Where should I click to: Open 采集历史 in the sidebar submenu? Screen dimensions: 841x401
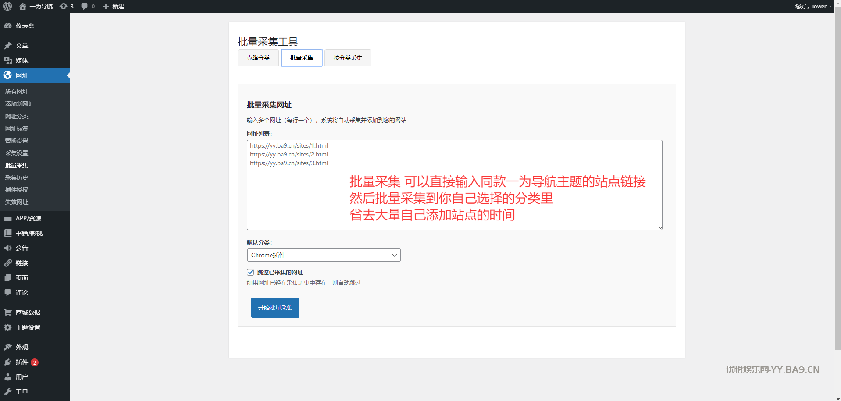(x=17, y=177)
